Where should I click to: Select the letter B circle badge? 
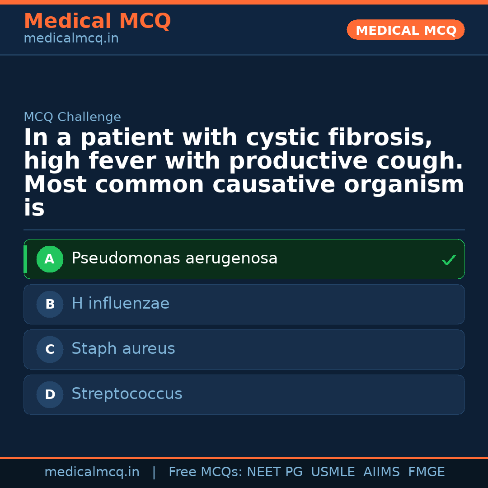50,305
